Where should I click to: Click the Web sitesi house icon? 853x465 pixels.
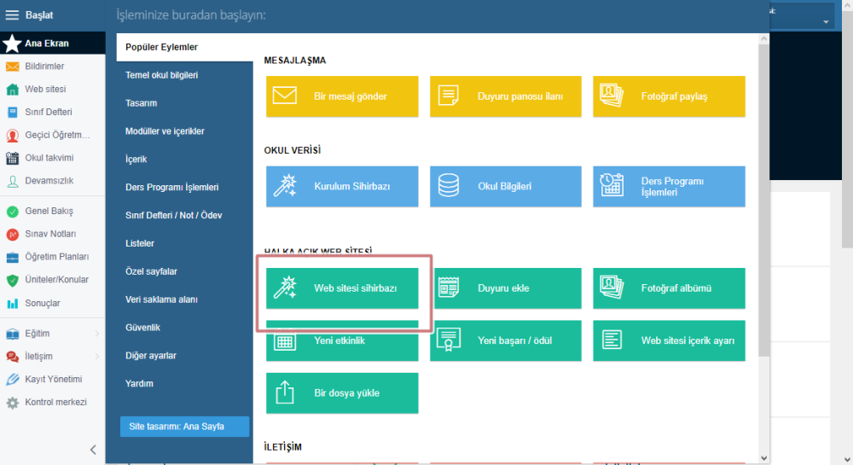12,90
